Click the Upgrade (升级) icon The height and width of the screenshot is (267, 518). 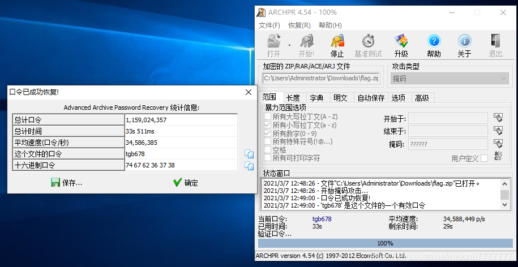pos(401,42)
